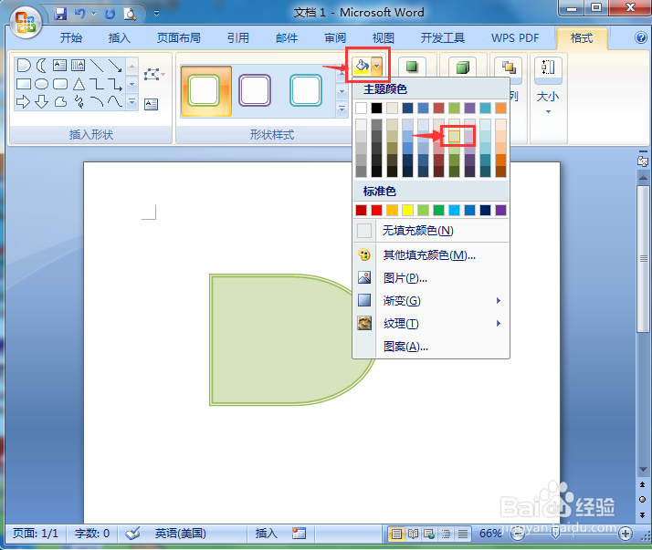The height and width of the screenshot is (550, 652).
Task: Open the 纹理(T) texture submenu
Action: coord(431,323)
